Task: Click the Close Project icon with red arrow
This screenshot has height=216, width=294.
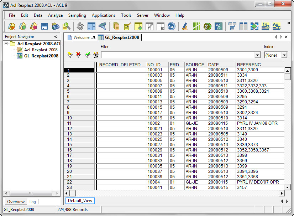Action: pos(33,26)
